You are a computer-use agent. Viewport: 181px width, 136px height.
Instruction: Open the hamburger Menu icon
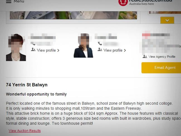(9, 1)
